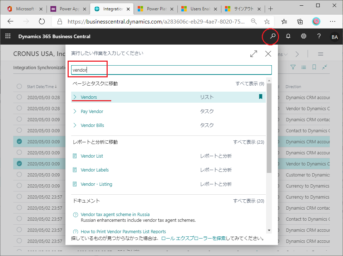Image resolution: width=343 pixels, height=256 pixels.
Task: Expand chevron beside Vendors
Action: click(75, 97)
